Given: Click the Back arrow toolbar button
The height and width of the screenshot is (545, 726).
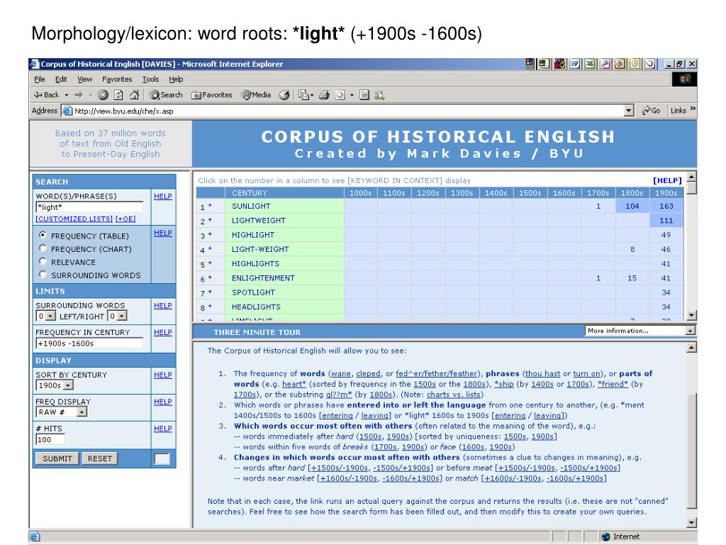Looking at the screenshot, I should point(46,95).
